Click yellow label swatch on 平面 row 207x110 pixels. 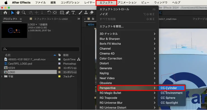coord(59,76)
